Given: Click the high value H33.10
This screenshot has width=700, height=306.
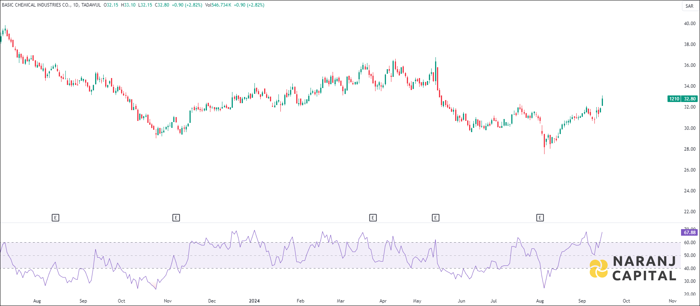Looking at the screenshot, I should 128,5.
